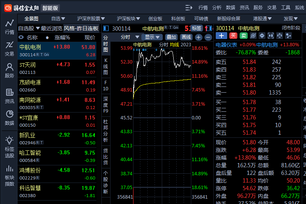Screen dimensions: 306x204
Task: Switch to the 科创板 tab
Action: pyautogui.click(x=178, y=19)
